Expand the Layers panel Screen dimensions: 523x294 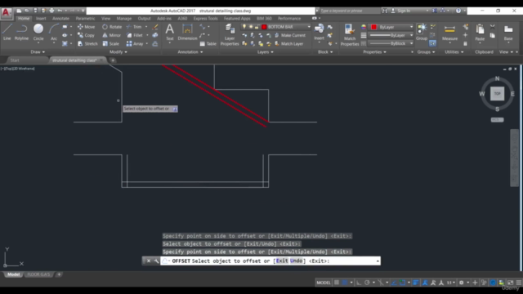pos(266,52)
